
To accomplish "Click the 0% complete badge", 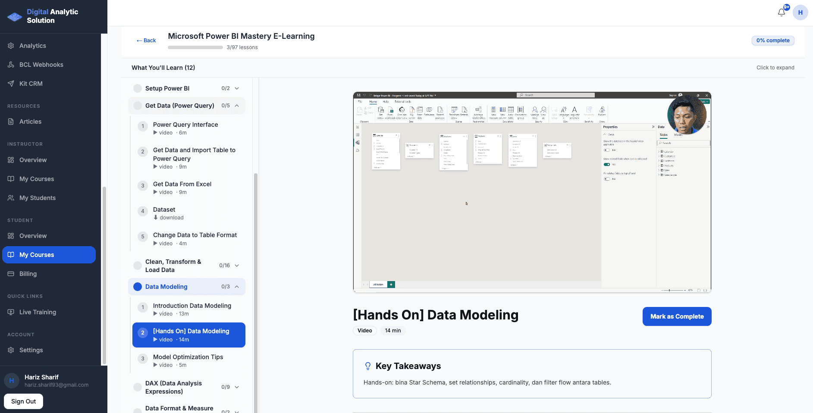I will [x=773, y=41].
